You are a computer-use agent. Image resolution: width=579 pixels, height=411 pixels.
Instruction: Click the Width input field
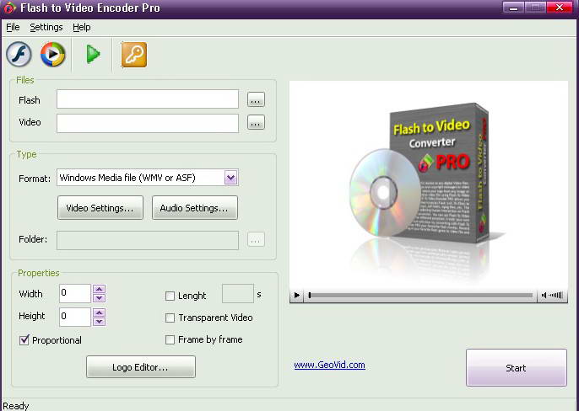[x=75, y=293]
